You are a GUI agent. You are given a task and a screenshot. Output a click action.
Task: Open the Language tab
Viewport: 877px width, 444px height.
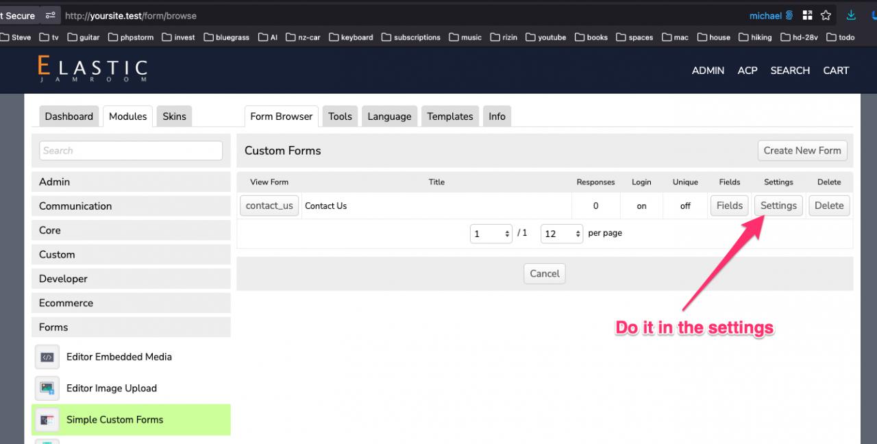(x=389, y=116)
